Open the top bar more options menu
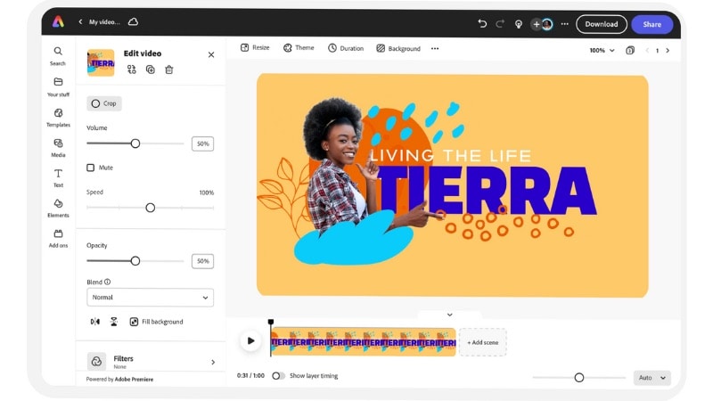This screenshot has width=713, height=401. tap(565, 24)
